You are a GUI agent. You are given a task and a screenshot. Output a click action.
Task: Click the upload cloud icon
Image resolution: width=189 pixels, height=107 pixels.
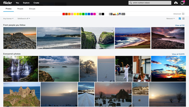point(176,3)
